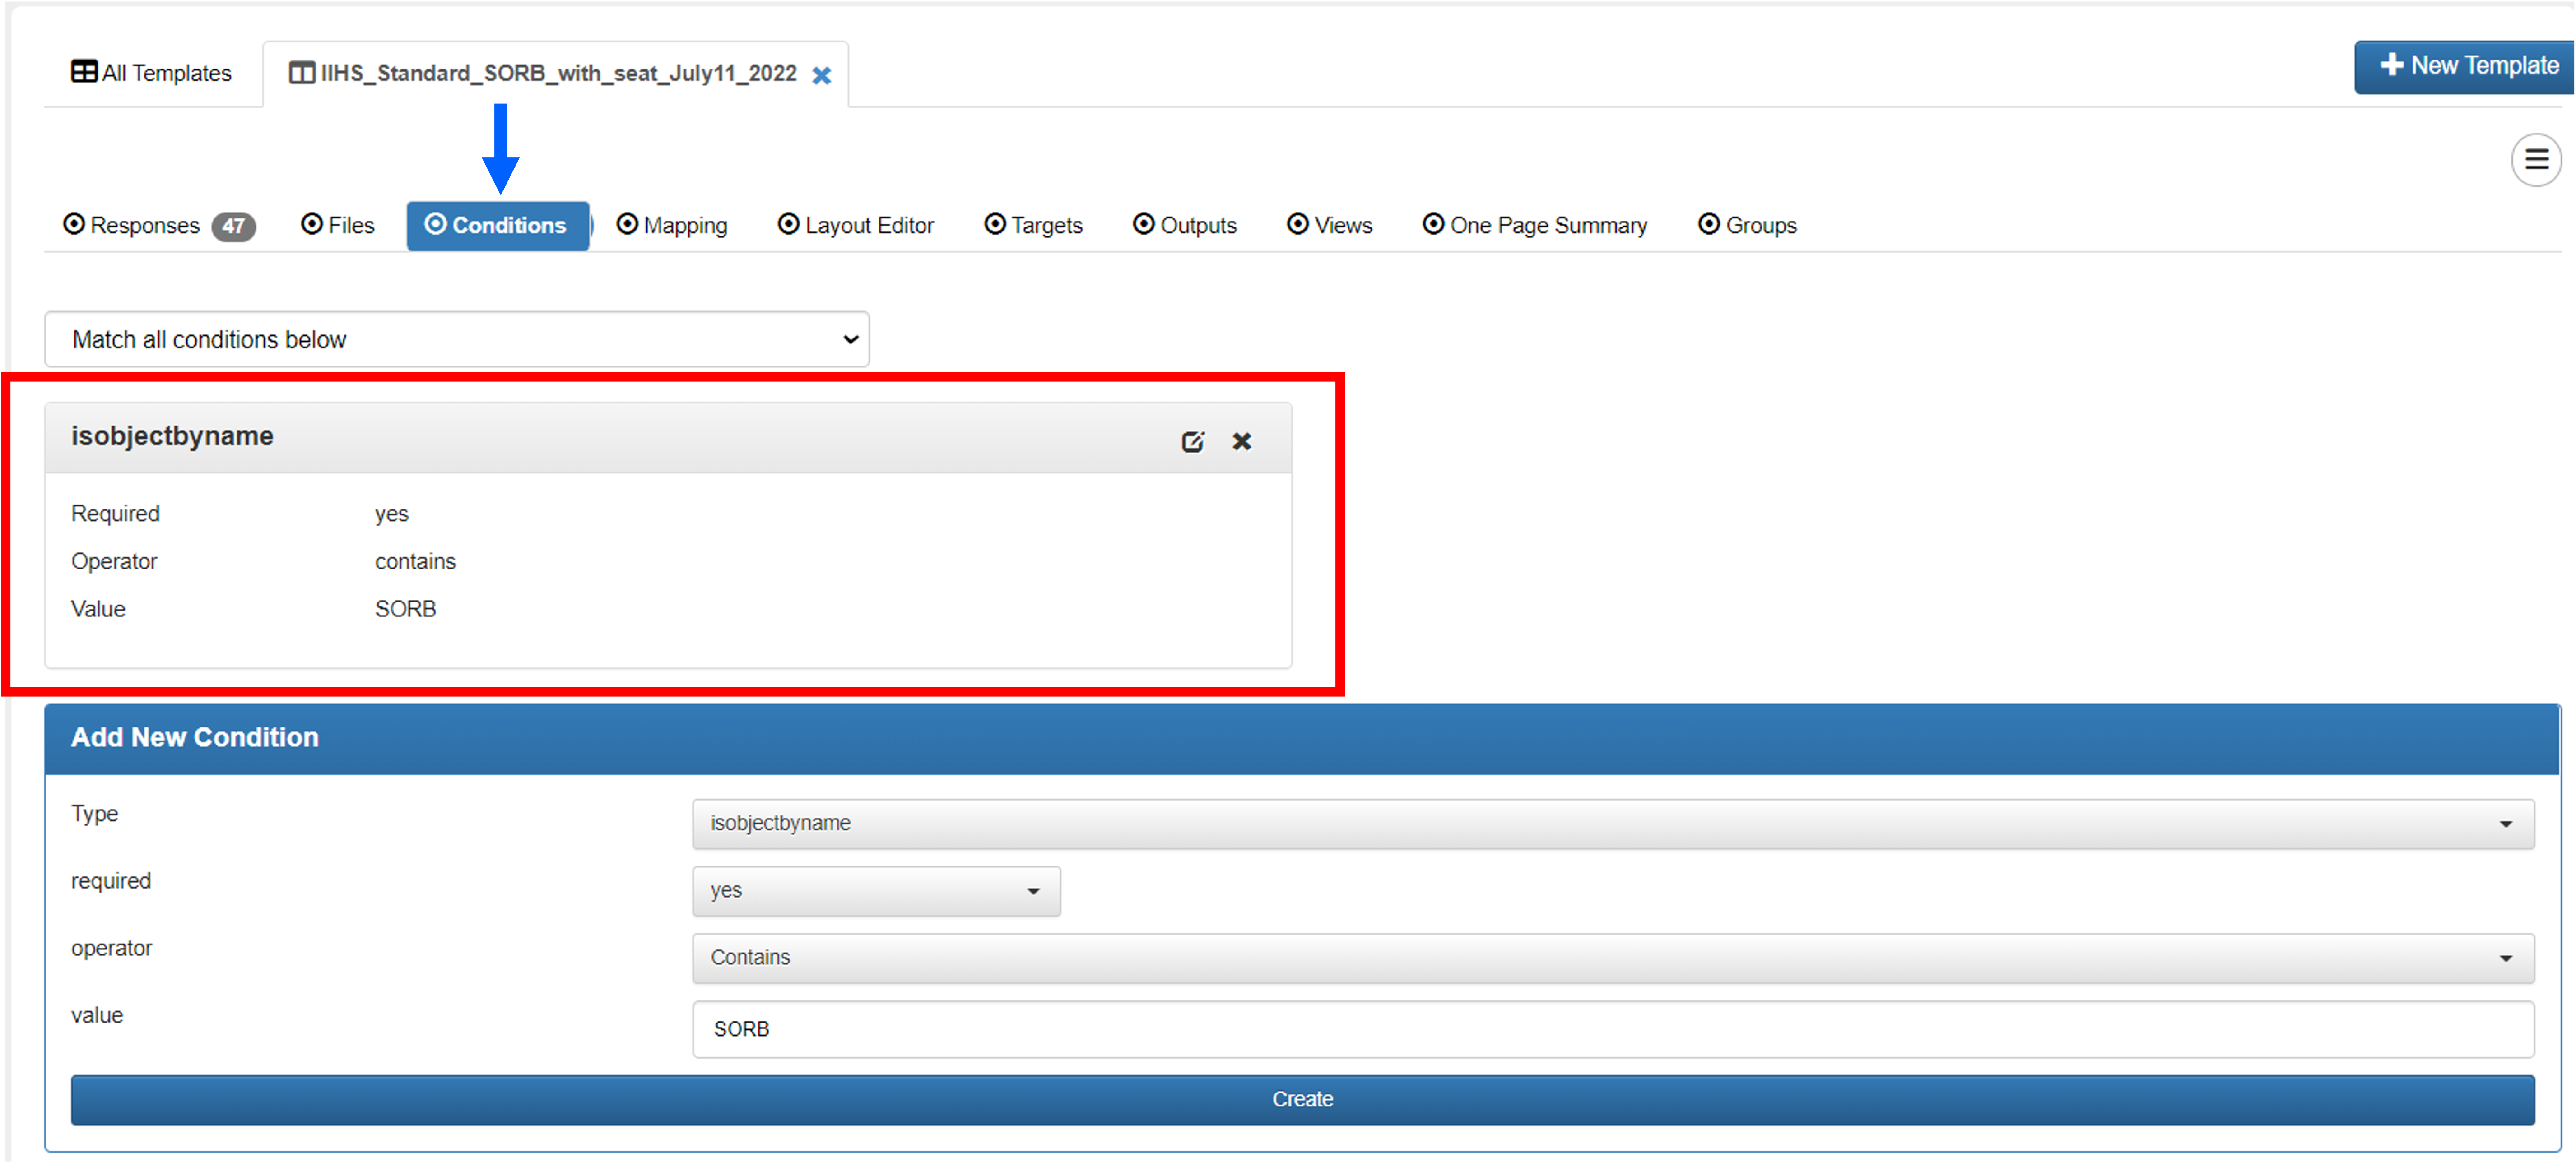Viewport: 2576px width, 1162px height.
Task: Click the New Template button
Action: coord(2465,67)
